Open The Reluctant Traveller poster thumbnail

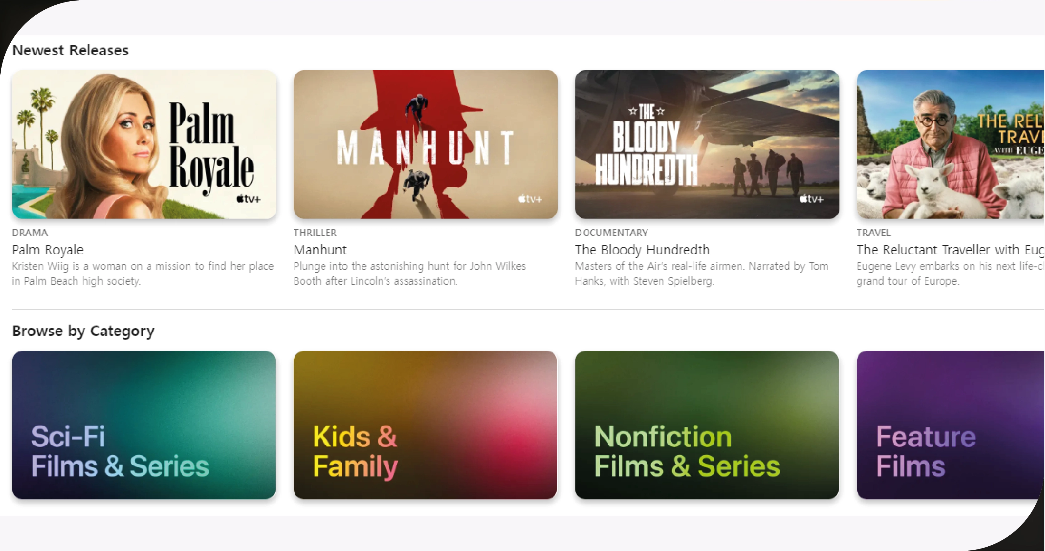coord(951,144)
